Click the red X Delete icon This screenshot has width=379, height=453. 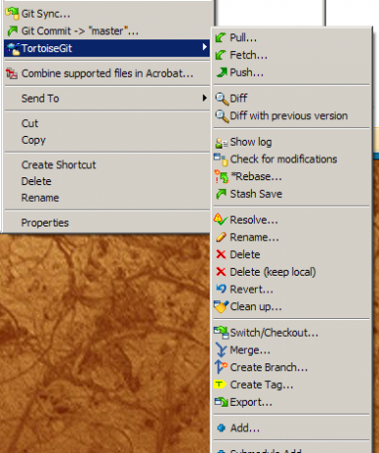pyautogui.click(x=221, y=254)
